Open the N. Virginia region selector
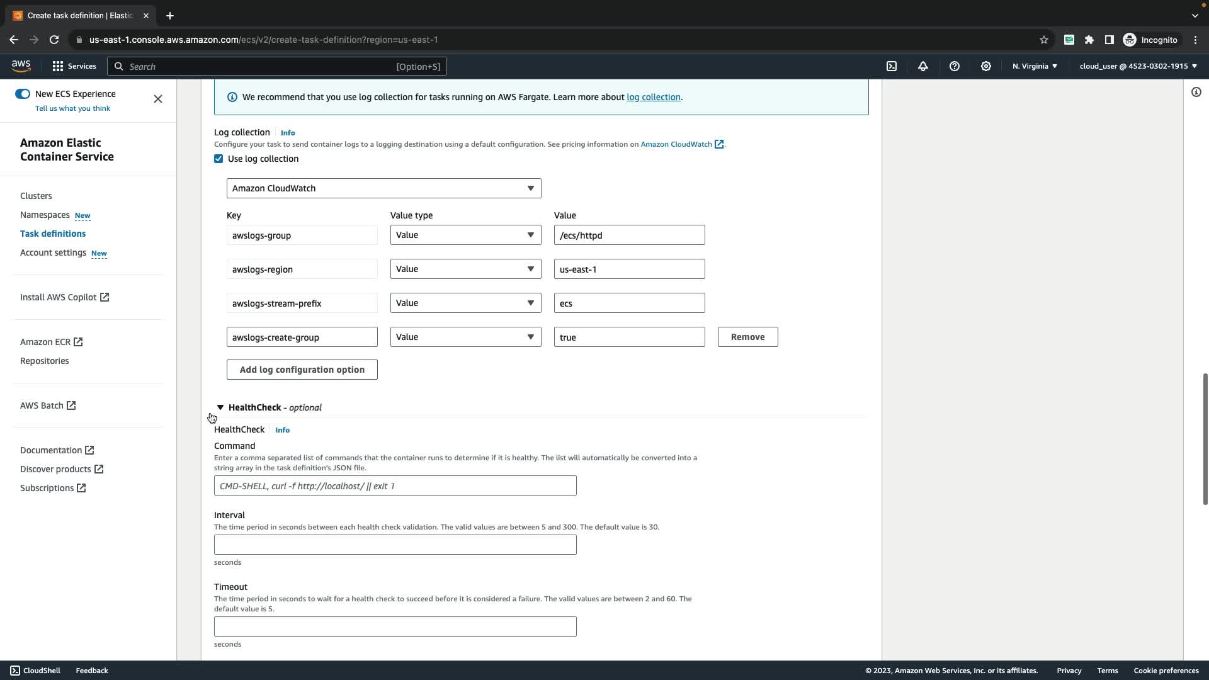 [x=1035, y=66]
